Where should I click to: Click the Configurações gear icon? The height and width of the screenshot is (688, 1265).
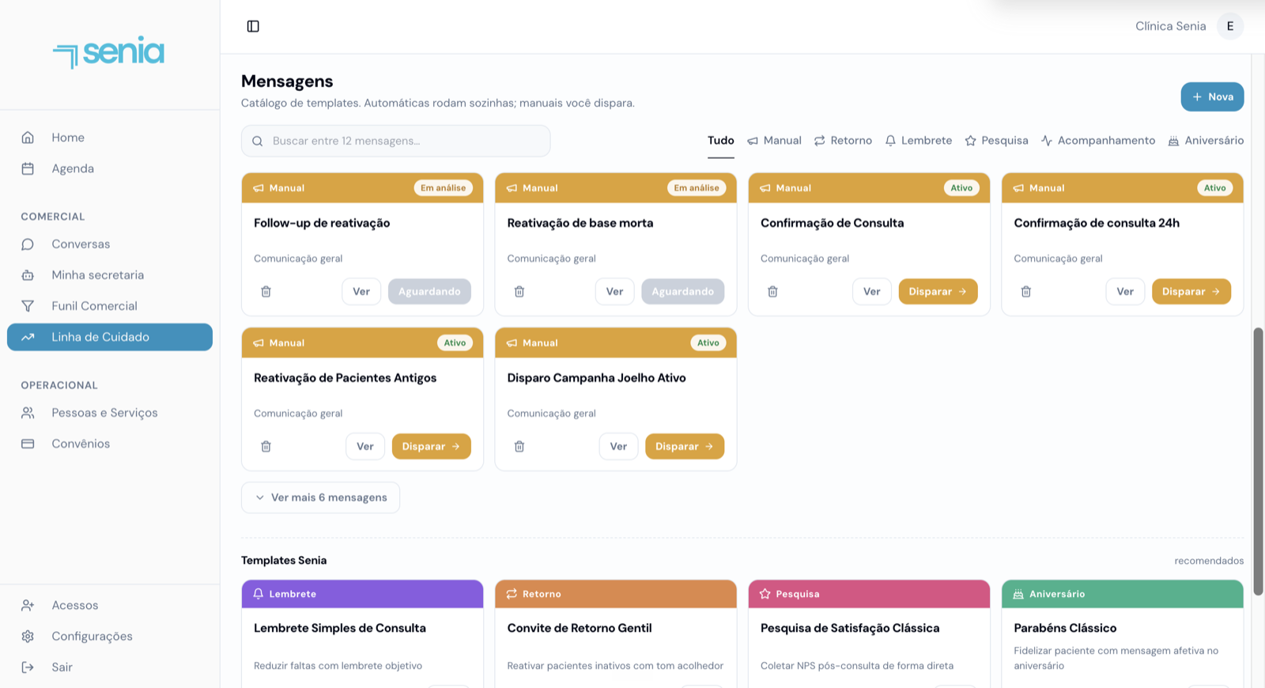coord(28,636)
